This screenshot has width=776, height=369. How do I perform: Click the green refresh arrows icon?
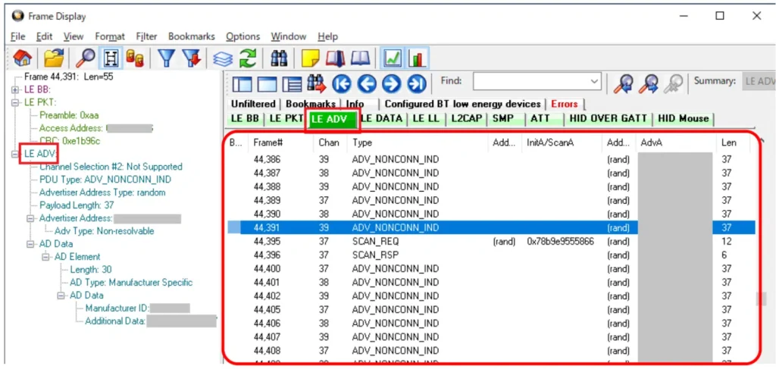coord(248,58)
